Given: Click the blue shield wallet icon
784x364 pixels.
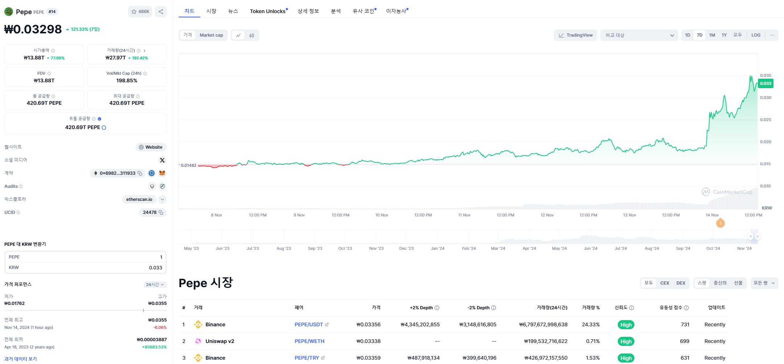Looking at the screenshot, I should 152,173.
